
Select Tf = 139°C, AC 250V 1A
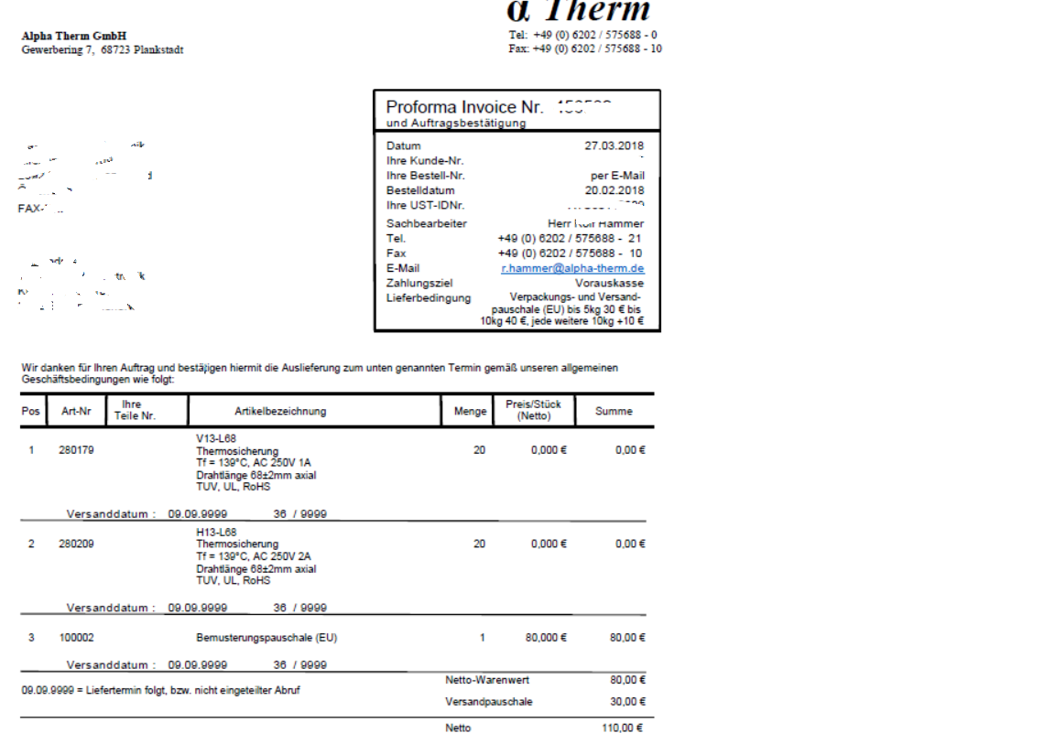click(254, 463)
